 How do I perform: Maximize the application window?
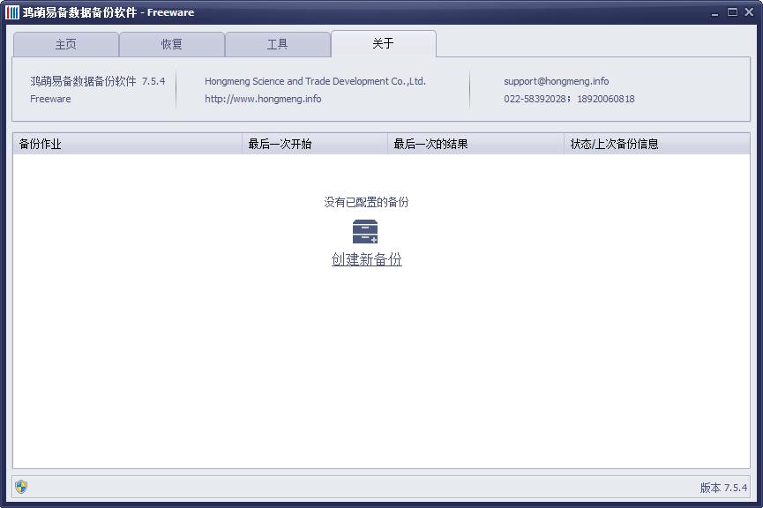click(x=732, y=12)
